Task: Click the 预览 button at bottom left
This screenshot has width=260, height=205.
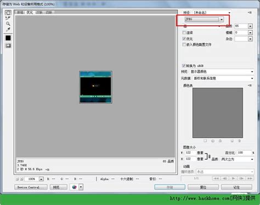Action: [58, 187]
